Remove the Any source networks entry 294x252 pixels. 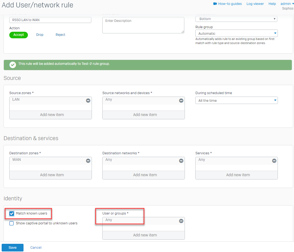[x=181, y=100]
